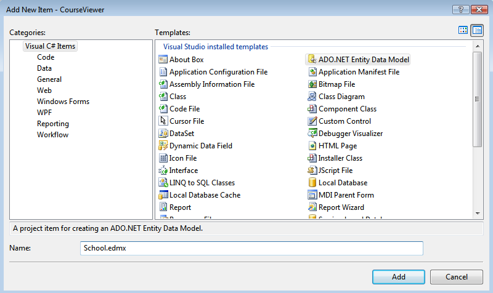Pick the Local Database Cache icon
493x293 pixels.
pos(163,195)
